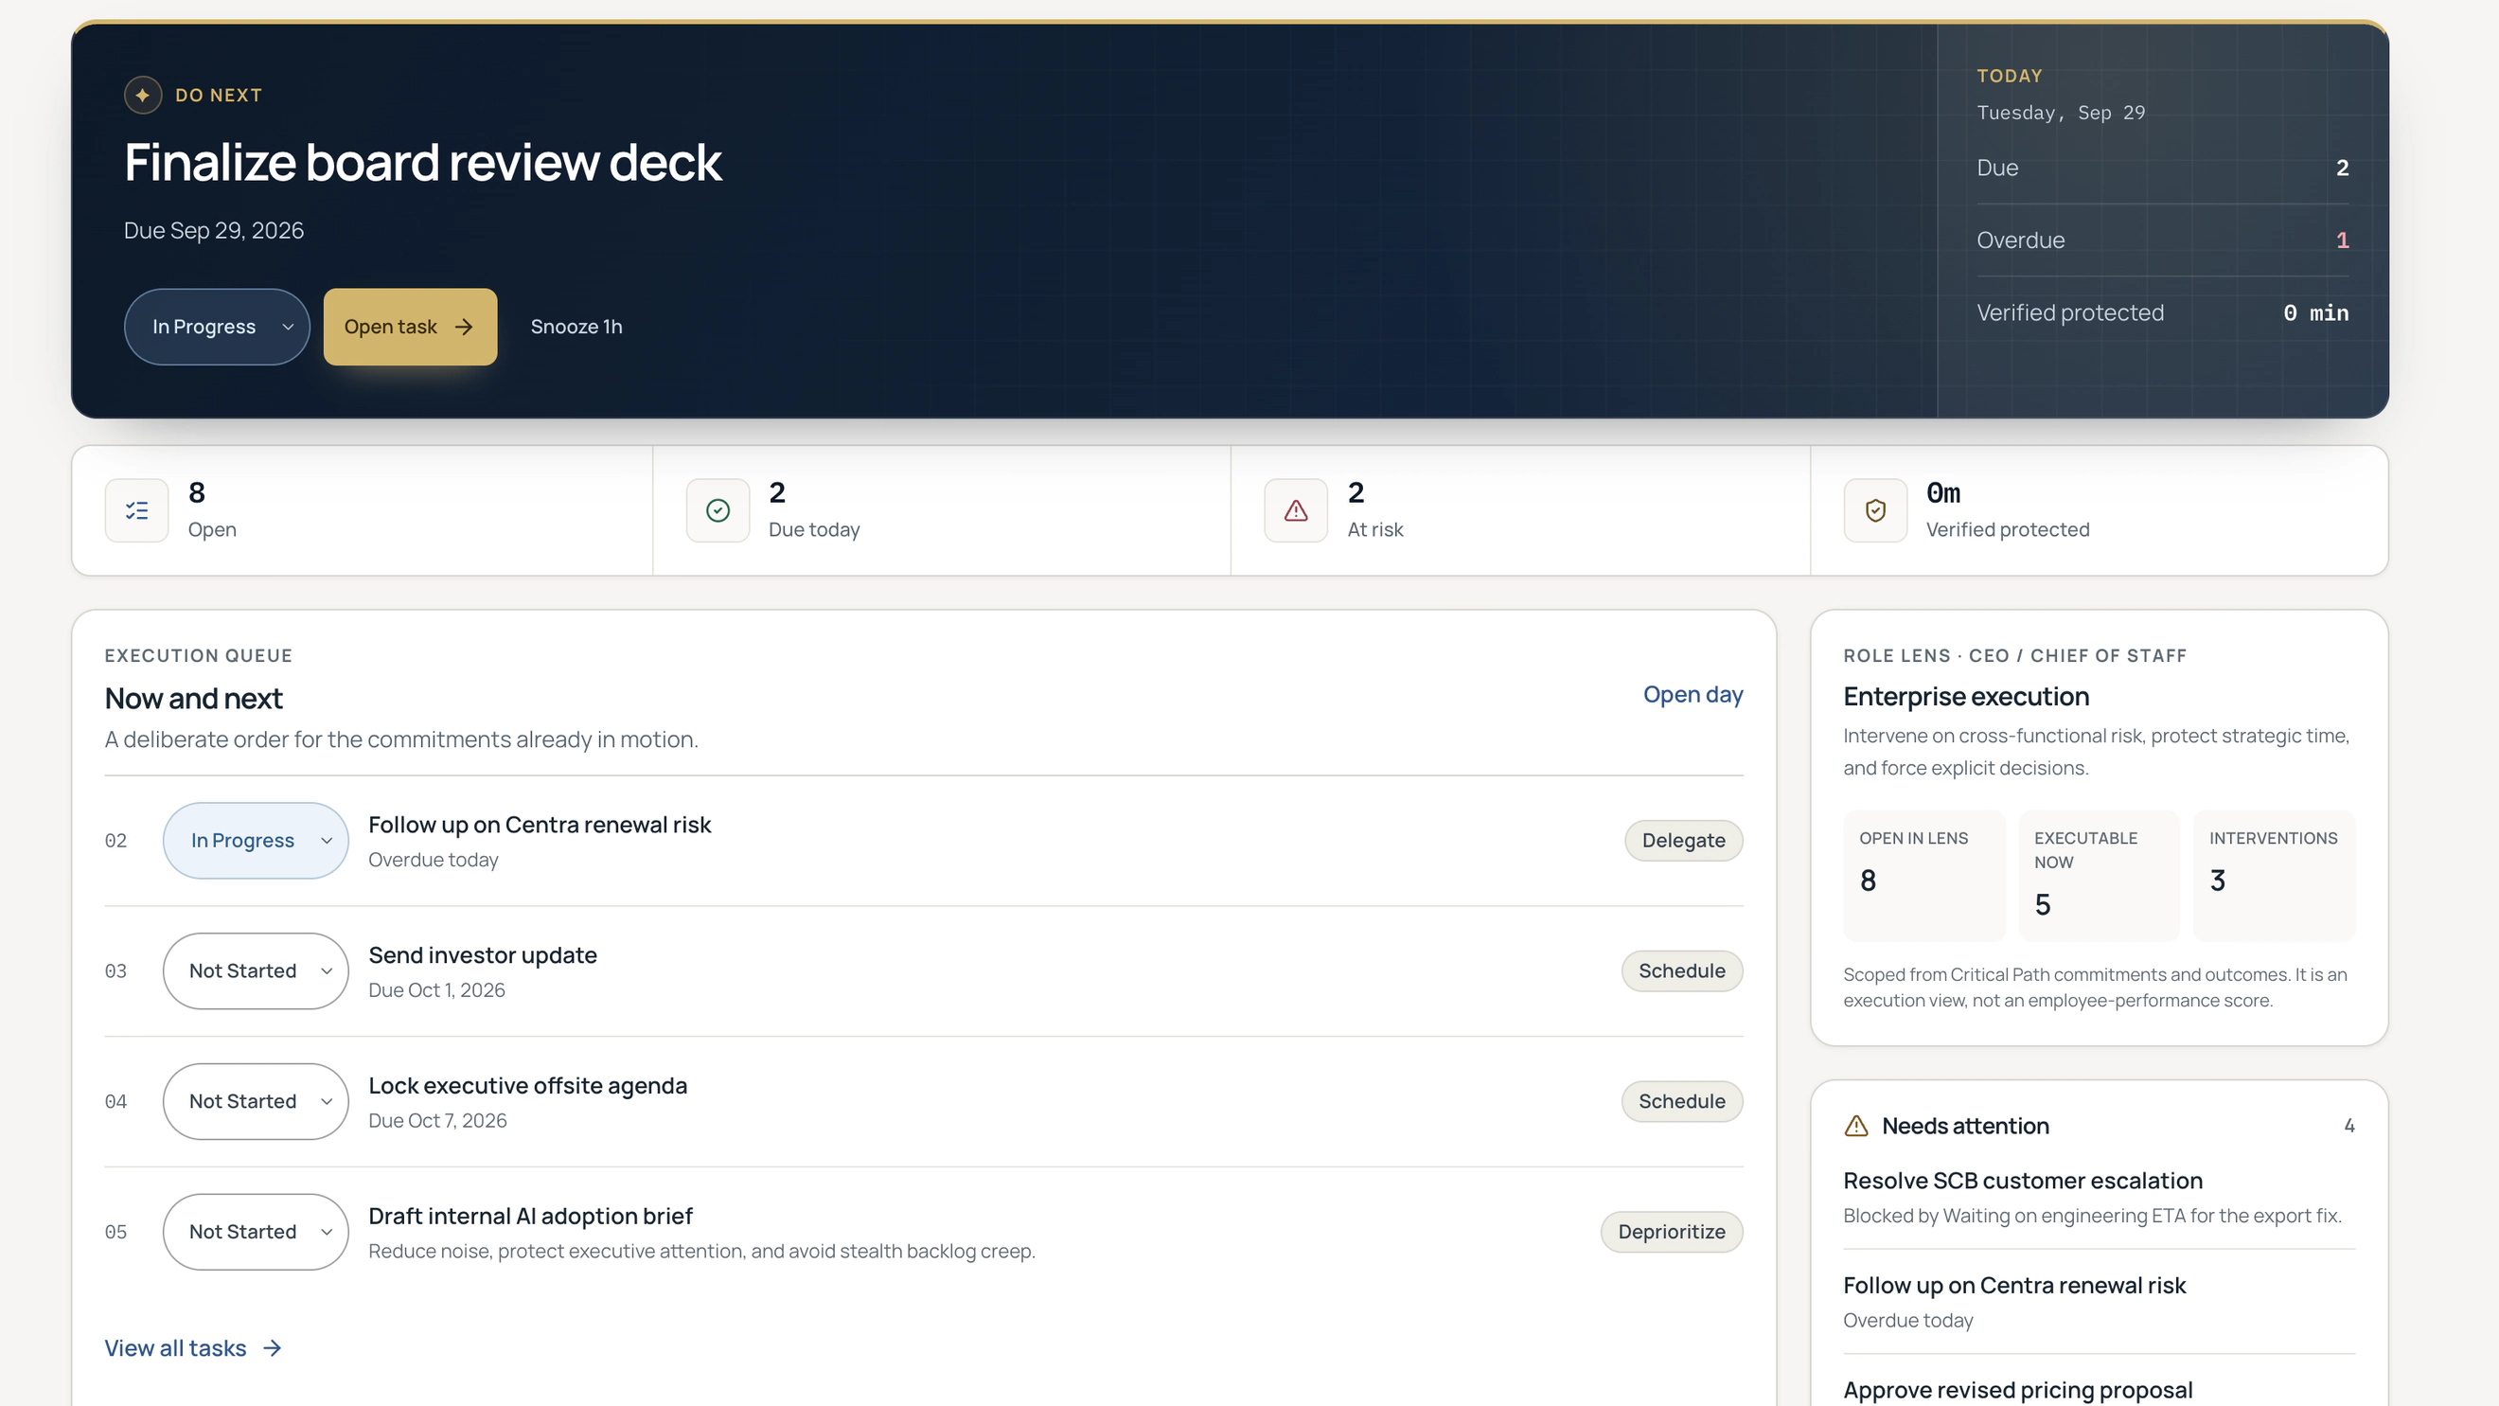Snooze the task for 1h
The width and height of the screenshot is (2499, 1406).
(x=576, y=327)
